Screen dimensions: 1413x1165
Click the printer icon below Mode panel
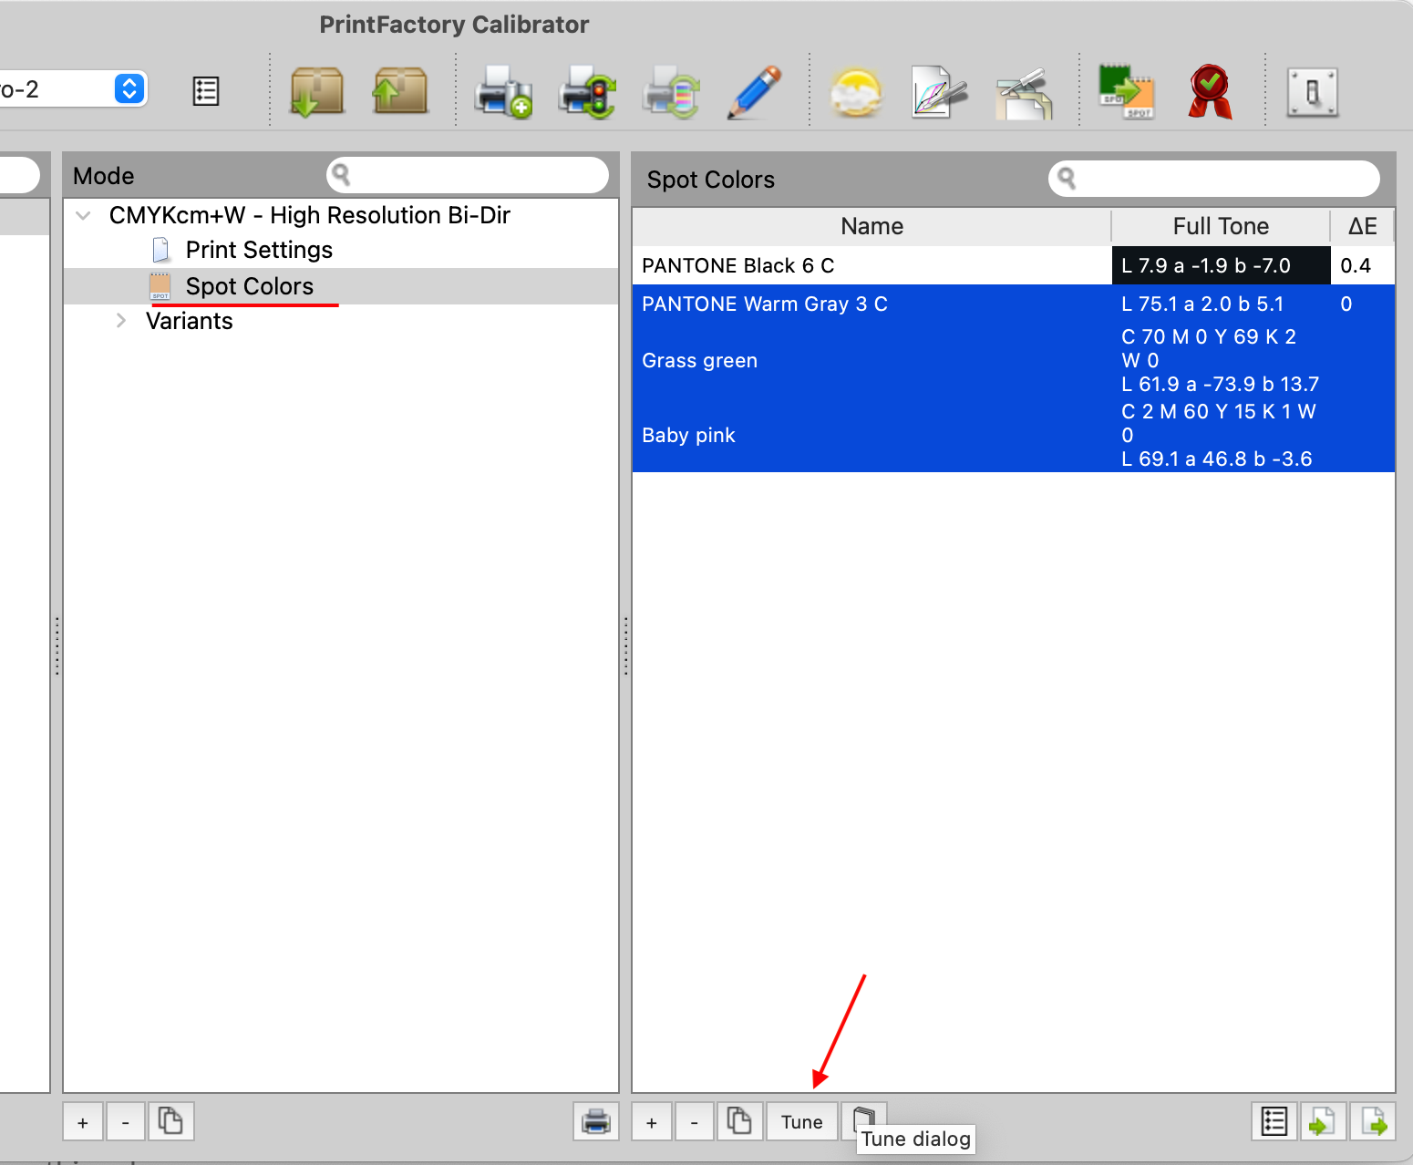pyautogui.click(x=596, y=1121)
